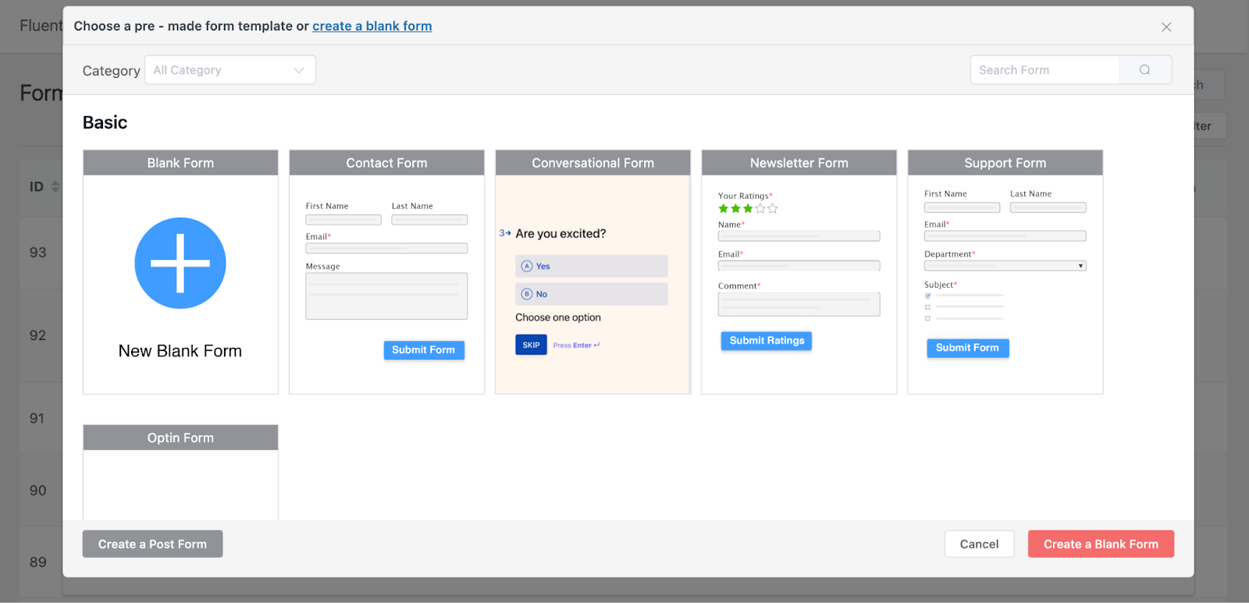Click the Last Name field in Contact Form preview
Screen dimensions: 1249x603
click(429, 220)
